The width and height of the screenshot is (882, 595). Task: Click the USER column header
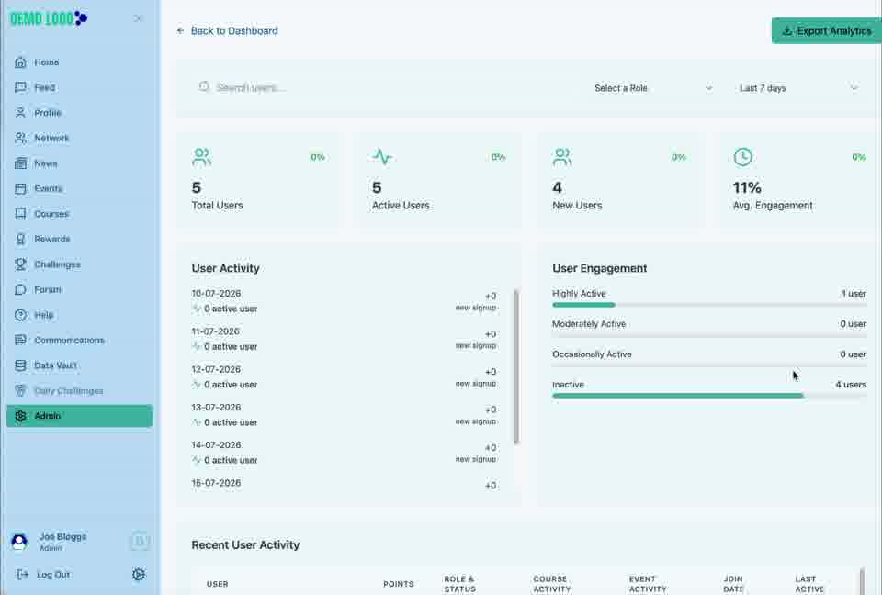point(217,584)
